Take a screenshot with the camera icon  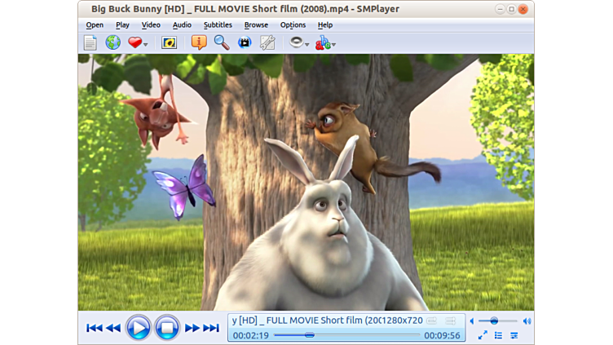169,42
